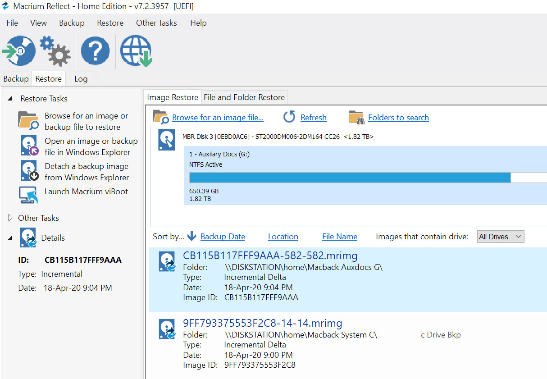Select the Image Restore tab
Screen dimensions: 547x379
pyautogui.click(x=173, y=97)
